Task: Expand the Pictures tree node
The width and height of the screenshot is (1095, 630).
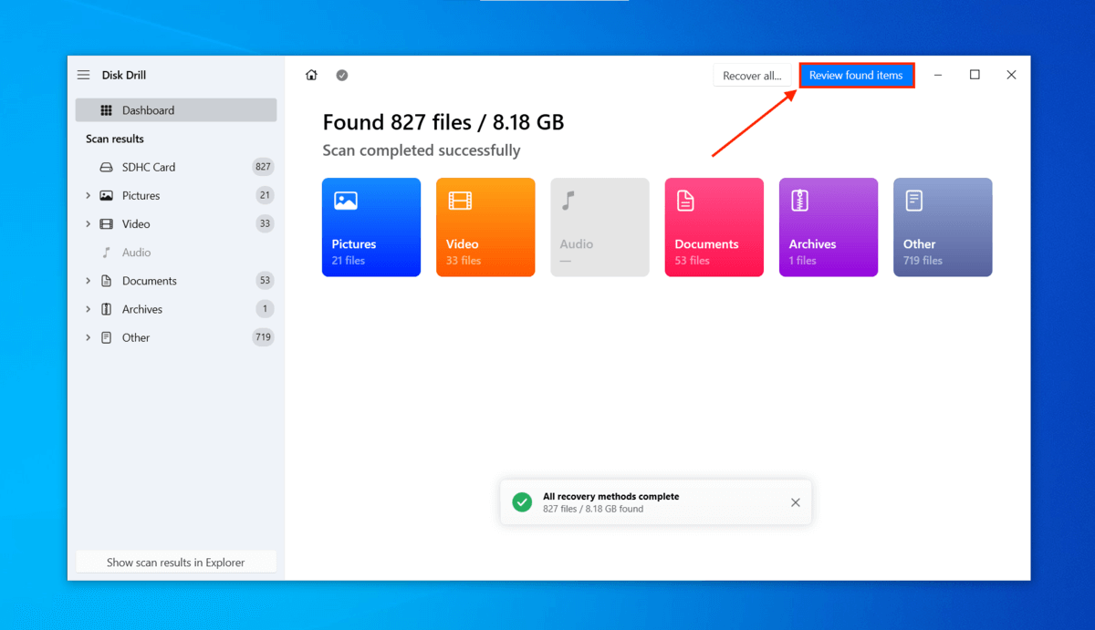Action: (x=88, y=195)
